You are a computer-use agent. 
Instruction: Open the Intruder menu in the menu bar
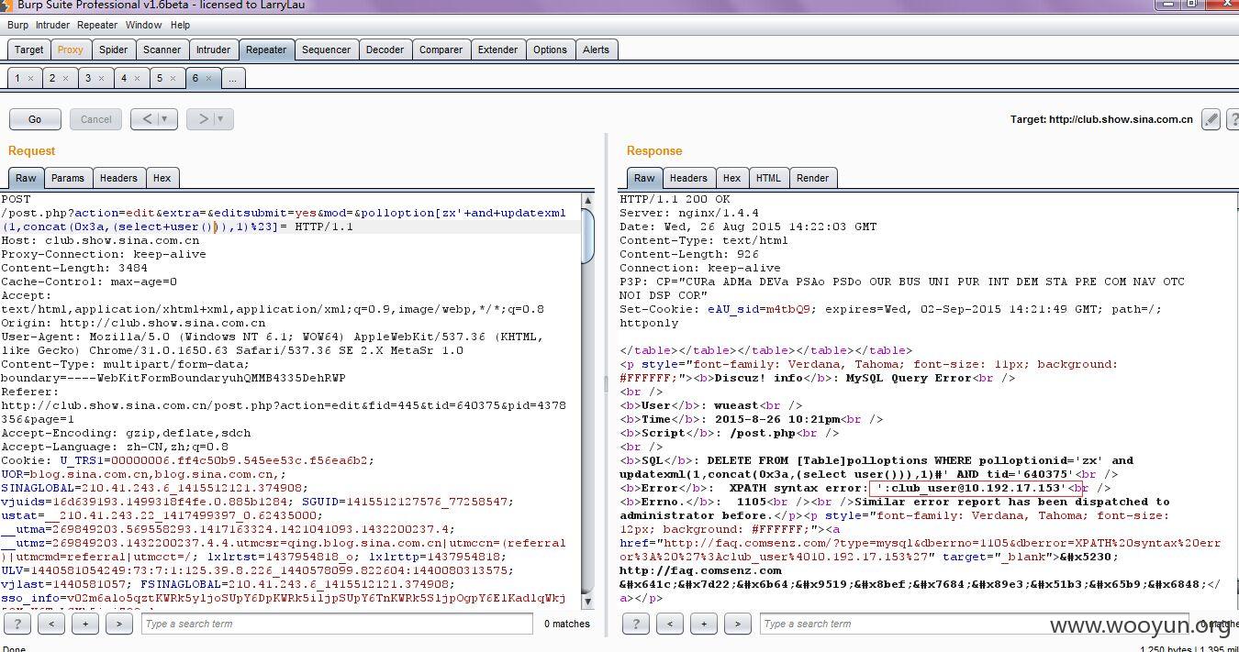52,25
